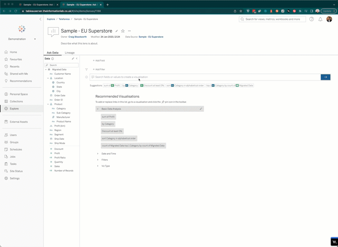Focus the Data pane Search field
The height and width of the screenshot is (247, 338).
coord(62,65)
